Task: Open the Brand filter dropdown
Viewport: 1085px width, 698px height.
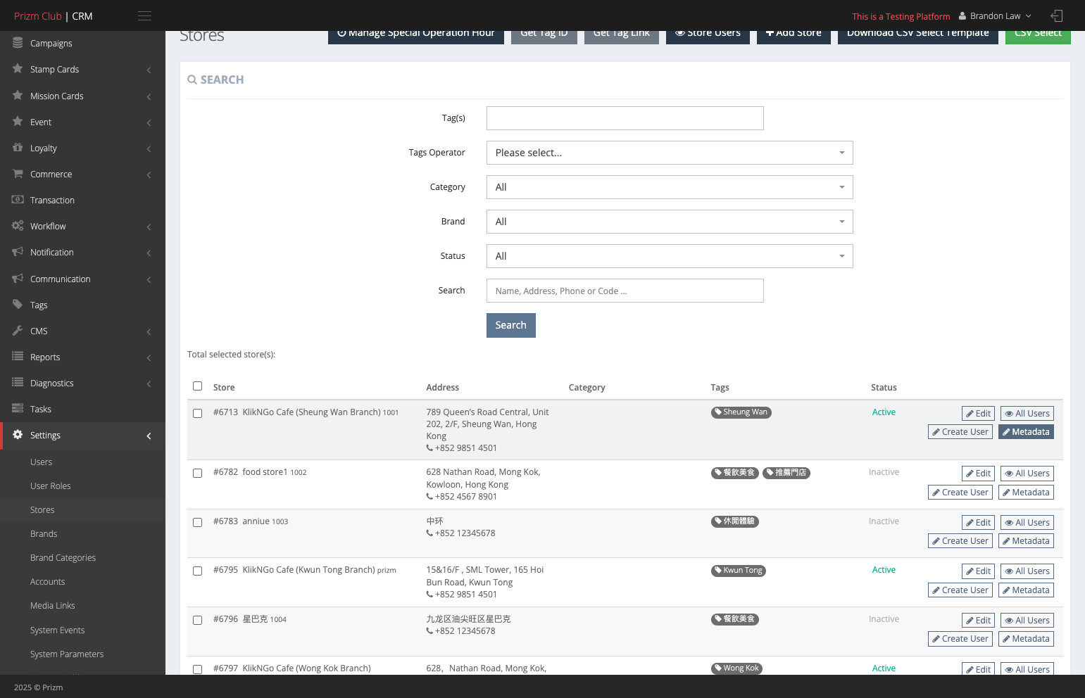Action: click(670, 222)
